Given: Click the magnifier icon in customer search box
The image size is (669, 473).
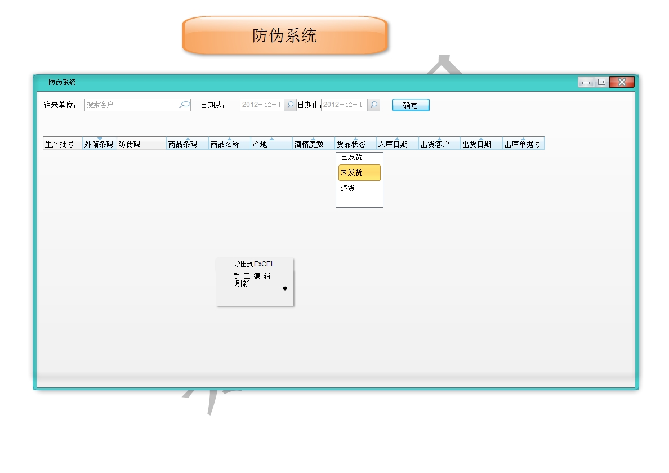Looking at the screenshot, I should point(184,105).
